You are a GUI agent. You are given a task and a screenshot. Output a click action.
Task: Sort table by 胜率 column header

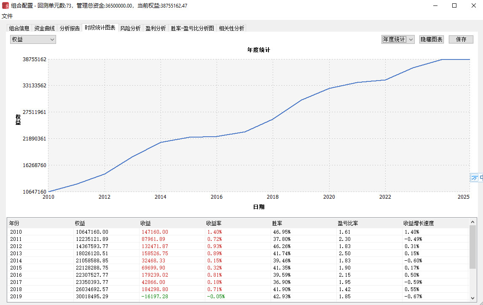(x=277, y=223)
